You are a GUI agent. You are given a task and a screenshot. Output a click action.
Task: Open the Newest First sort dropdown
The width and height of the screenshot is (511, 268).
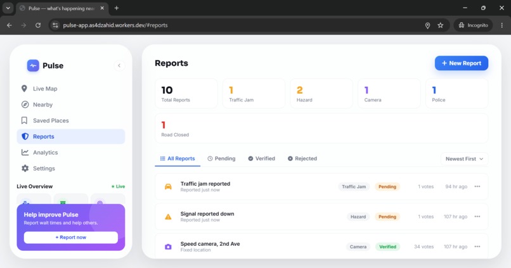(464, 159)
